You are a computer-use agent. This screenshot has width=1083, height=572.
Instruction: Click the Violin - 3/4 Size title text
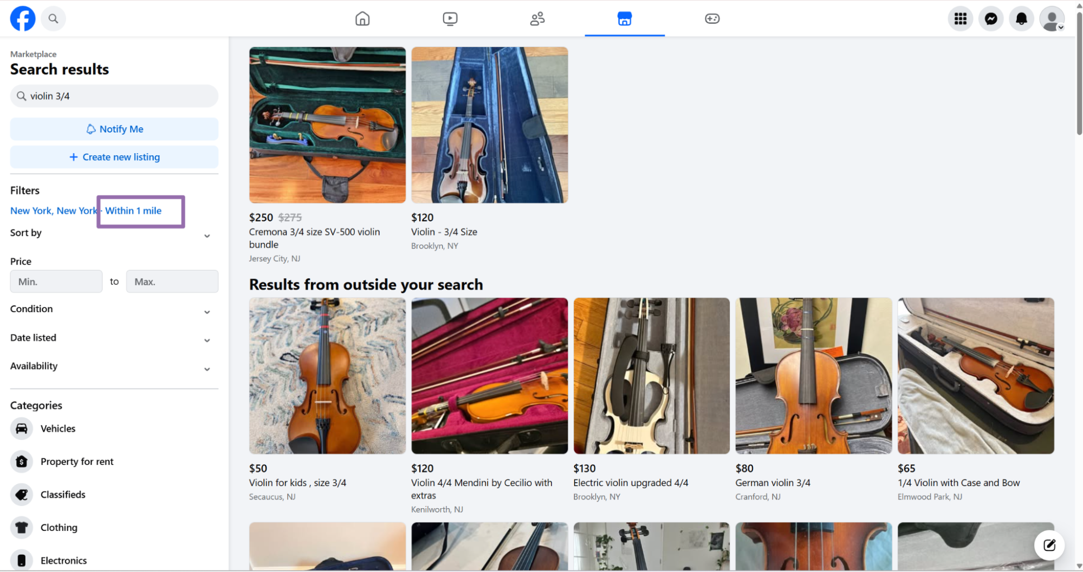(444, 232)
